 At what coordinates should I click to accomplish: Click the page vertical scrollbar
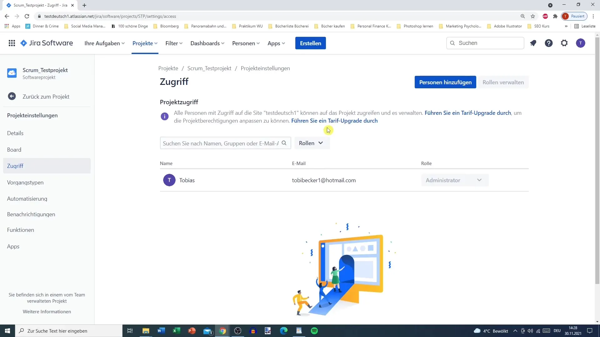click(597, 160)
